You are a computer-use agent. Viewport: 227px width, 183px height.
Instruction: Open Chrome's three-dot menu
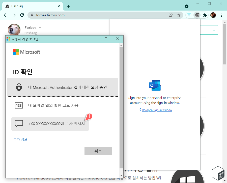221,15
